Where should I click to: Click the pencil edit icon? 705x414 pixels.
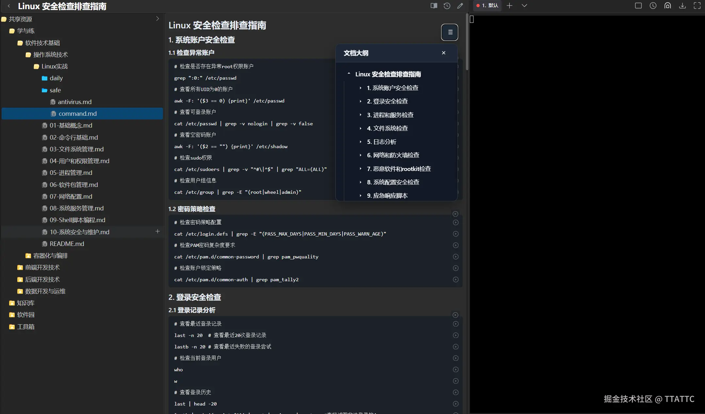460,6
